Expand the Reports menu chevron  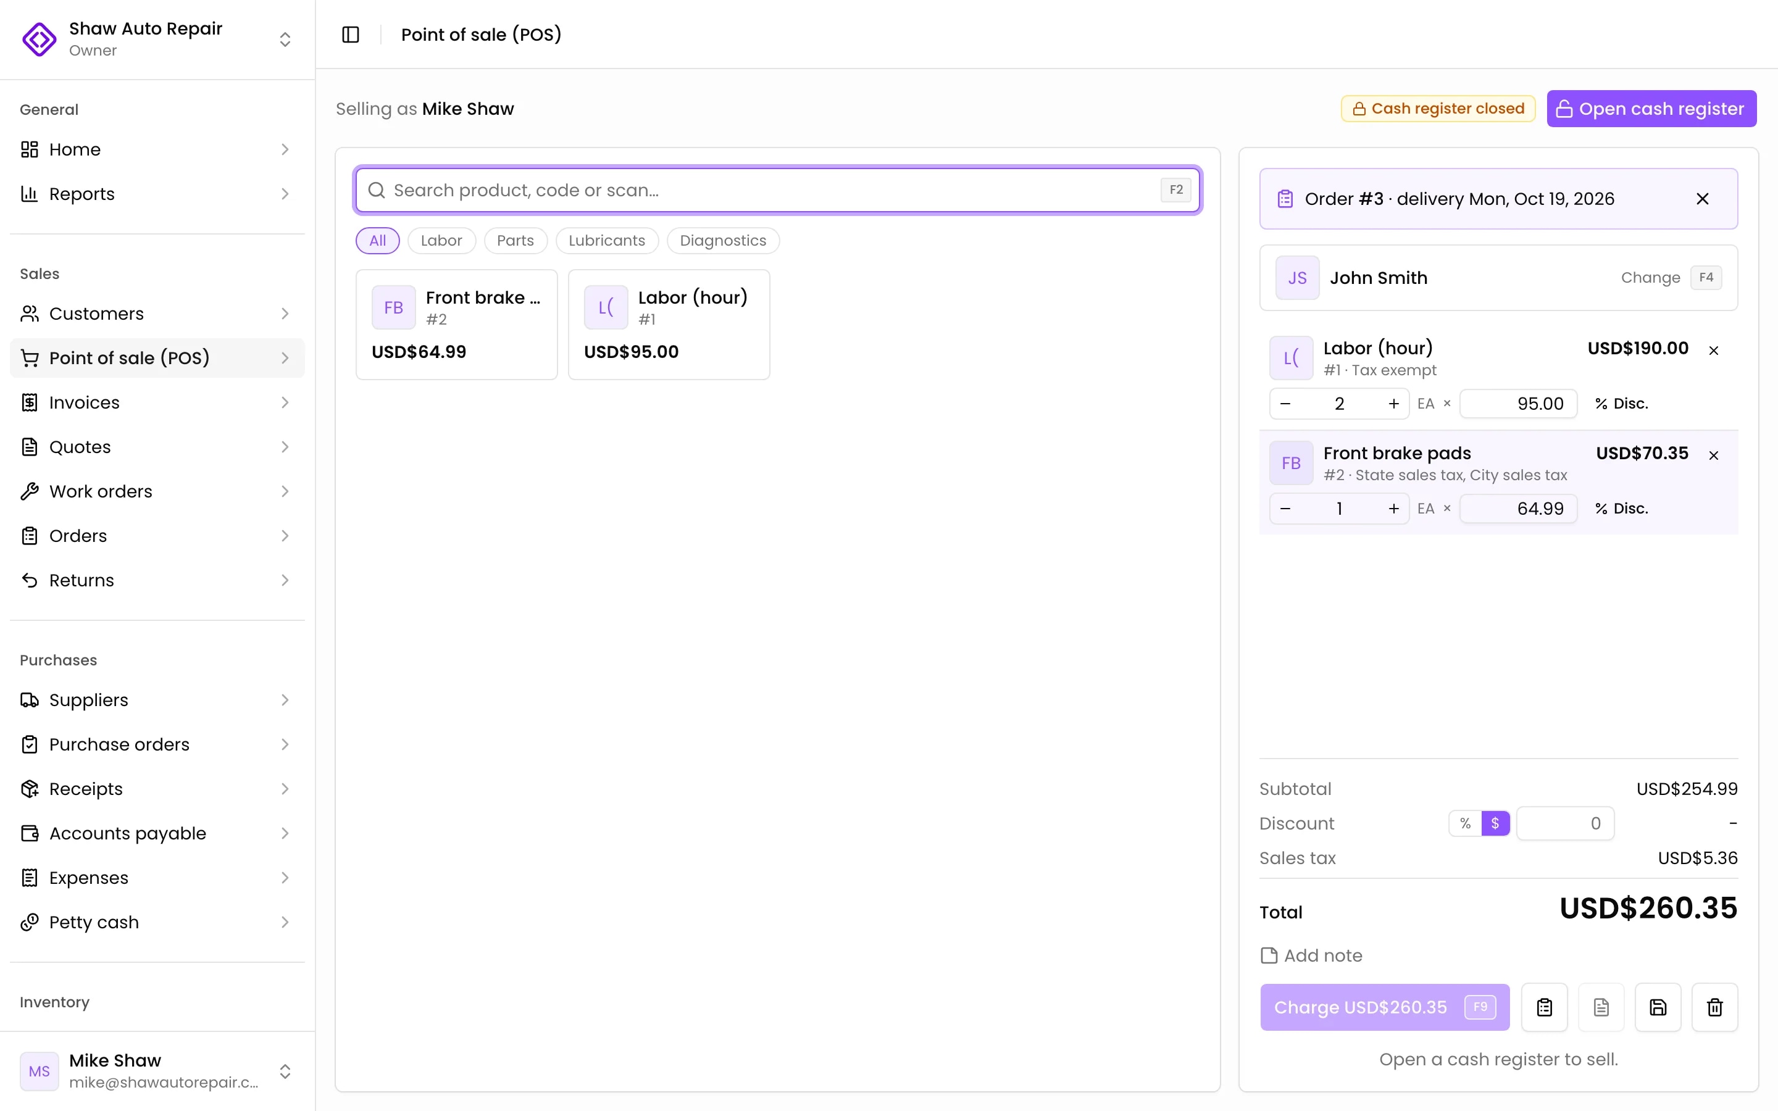click(x=285, y=194)
